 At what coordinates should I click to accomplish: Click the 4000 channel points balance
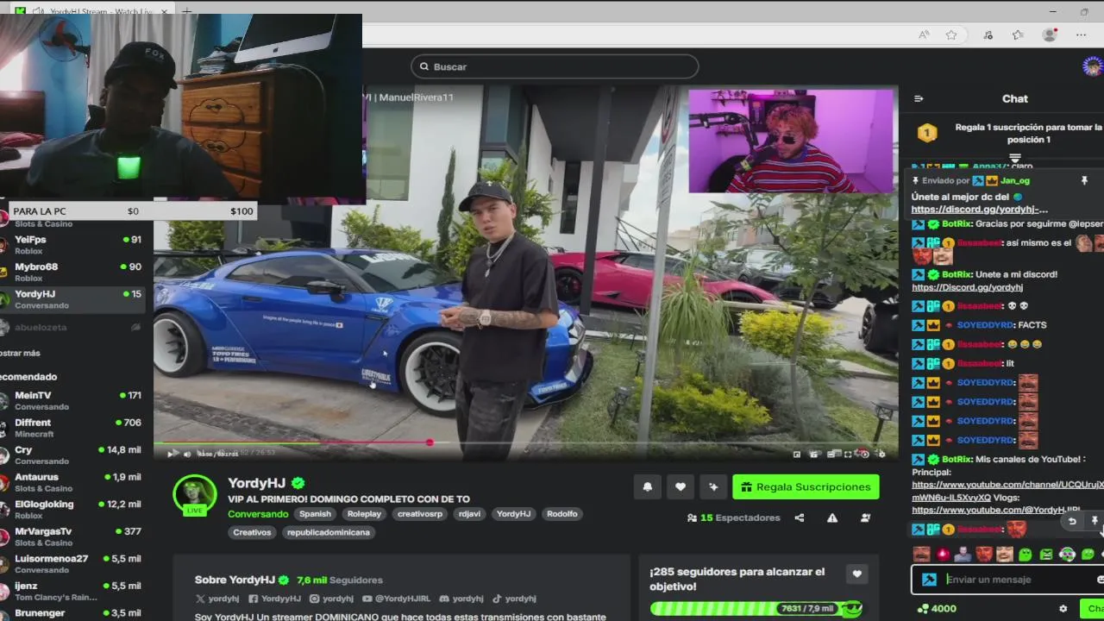pyautogui.click(x=937, y=609)
